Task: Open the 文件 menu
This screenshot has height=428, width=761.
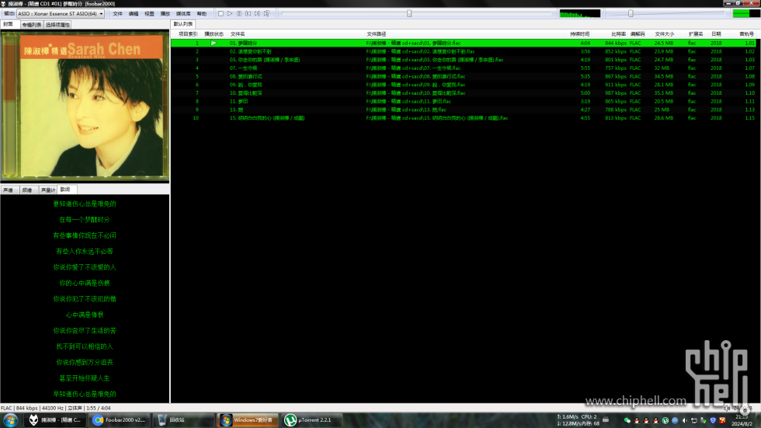Action: [x=118, y=13]
